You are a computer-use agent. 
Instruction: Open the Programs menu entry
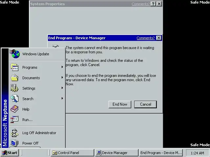tap(37, 67)
